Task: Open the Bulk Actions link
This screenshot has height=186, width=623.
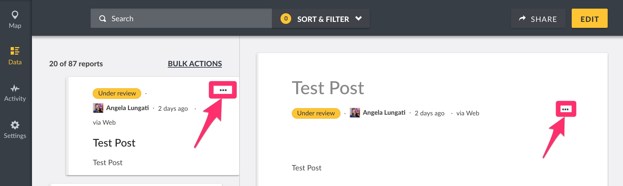Action: click(195, 64)
